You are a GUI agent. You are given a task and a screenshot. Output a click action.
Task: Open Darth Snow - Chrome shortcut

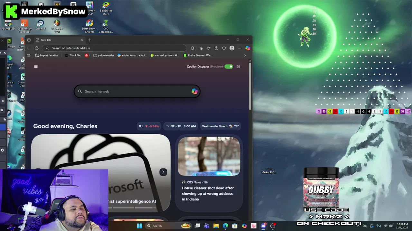tap(89, 27)
